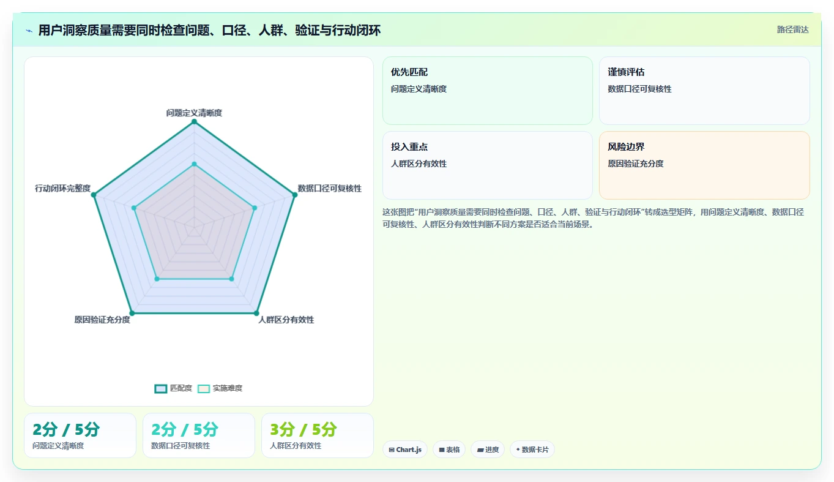
Task: Click the 3分 / 5分 人群区分有效性 score card
Action: pos(318,435)
